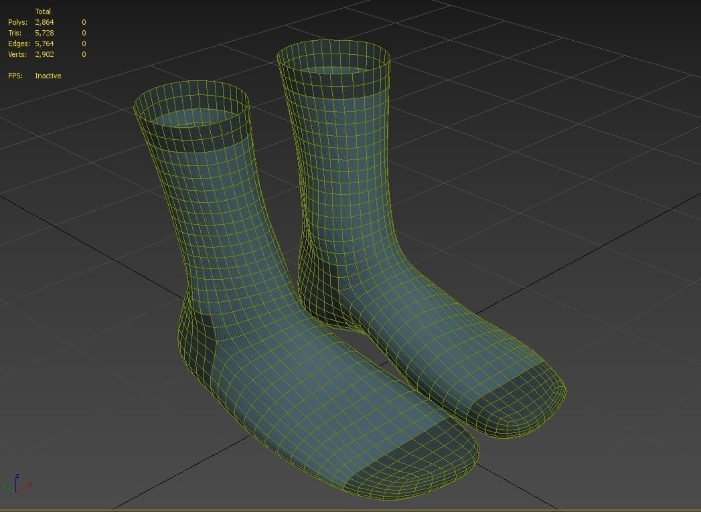This screenshot has width=701, height=512.
Task: Toggle the FPS Inactive indicator
Action: (x=48, y=76)
